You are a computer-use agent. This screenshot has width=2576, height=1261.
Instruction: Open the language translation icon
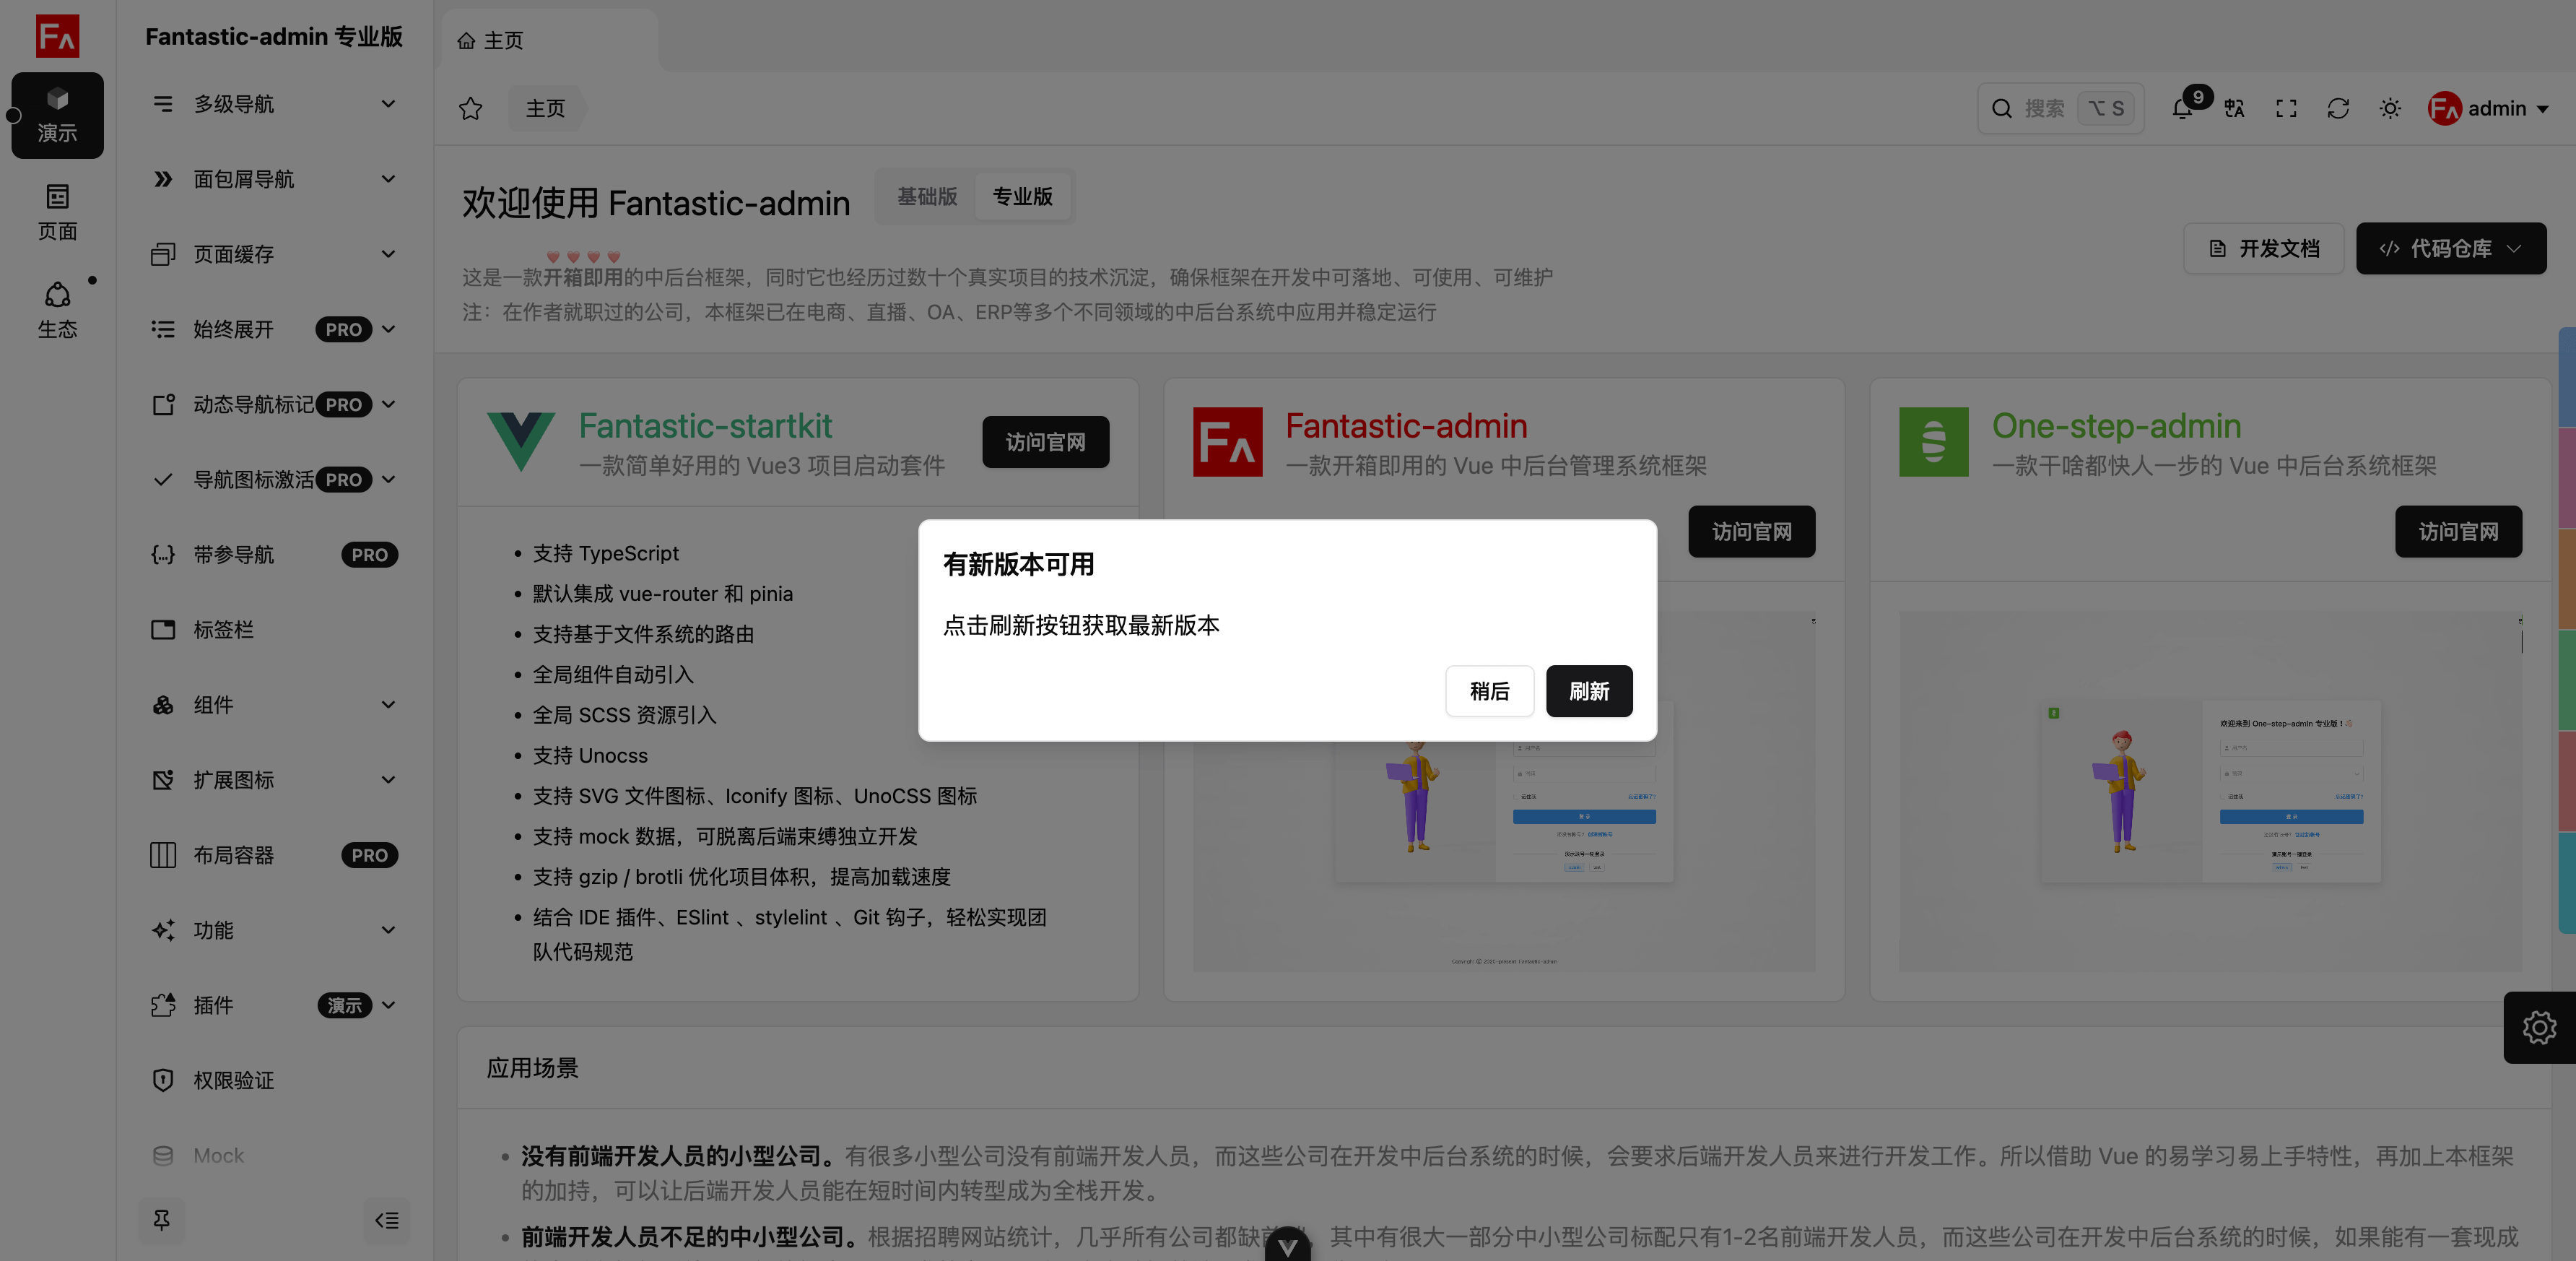pos(2234,109)
